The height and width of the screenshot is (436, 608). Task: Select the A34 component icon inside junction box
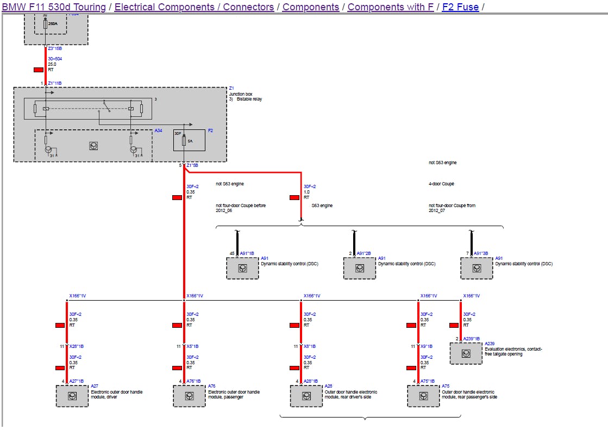coord(93,146)
